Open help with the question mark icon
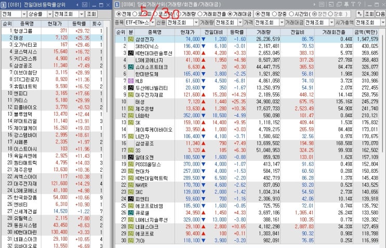The height and width of the screenshot is (248, 386). click(x=359, y=5)
